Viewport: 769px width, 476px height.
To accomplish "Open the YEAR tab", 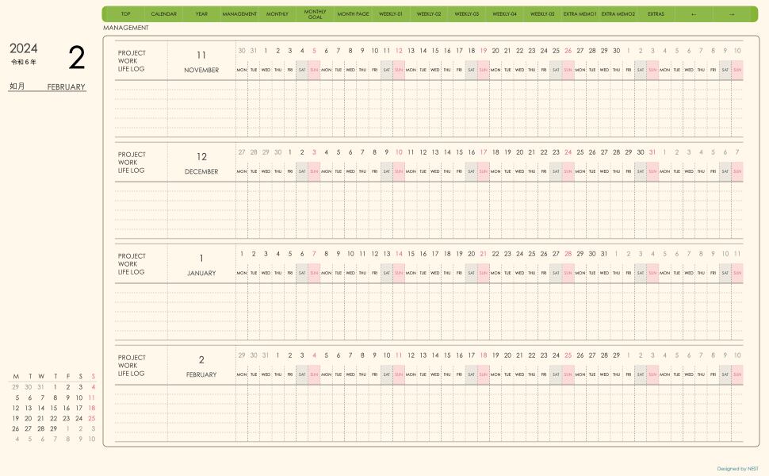I will click(201, 14).
